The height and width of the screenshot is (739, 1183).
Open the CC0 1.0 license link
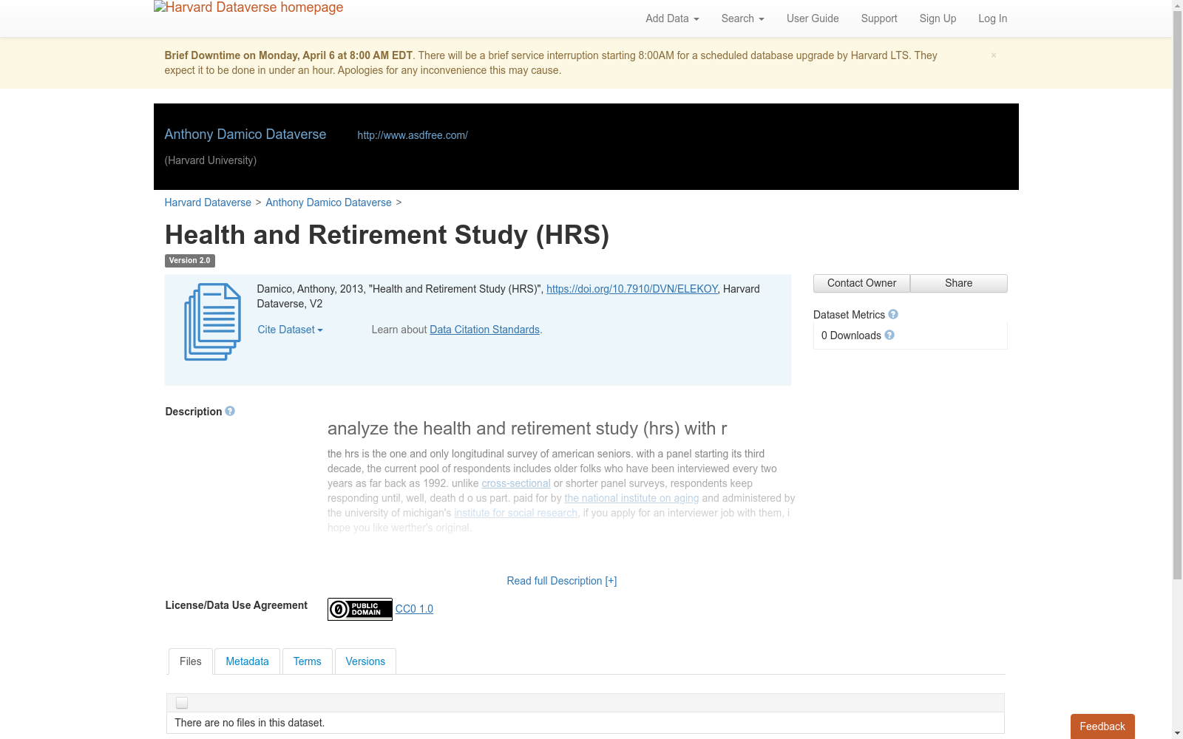(414, 609)
